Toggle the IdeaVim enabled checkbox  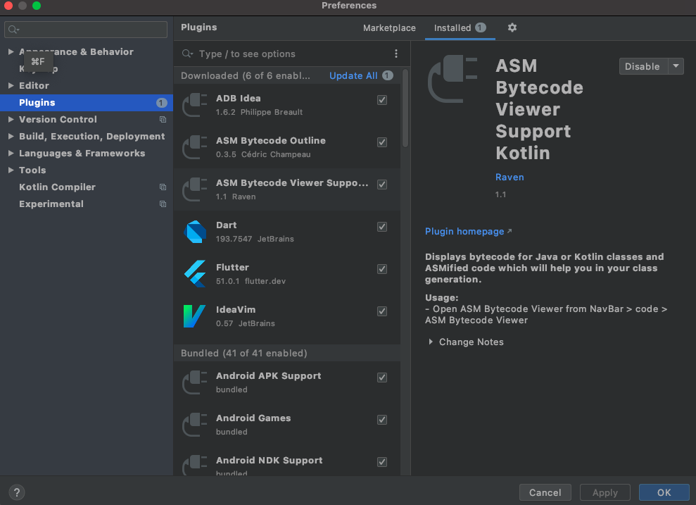[382, 311]
